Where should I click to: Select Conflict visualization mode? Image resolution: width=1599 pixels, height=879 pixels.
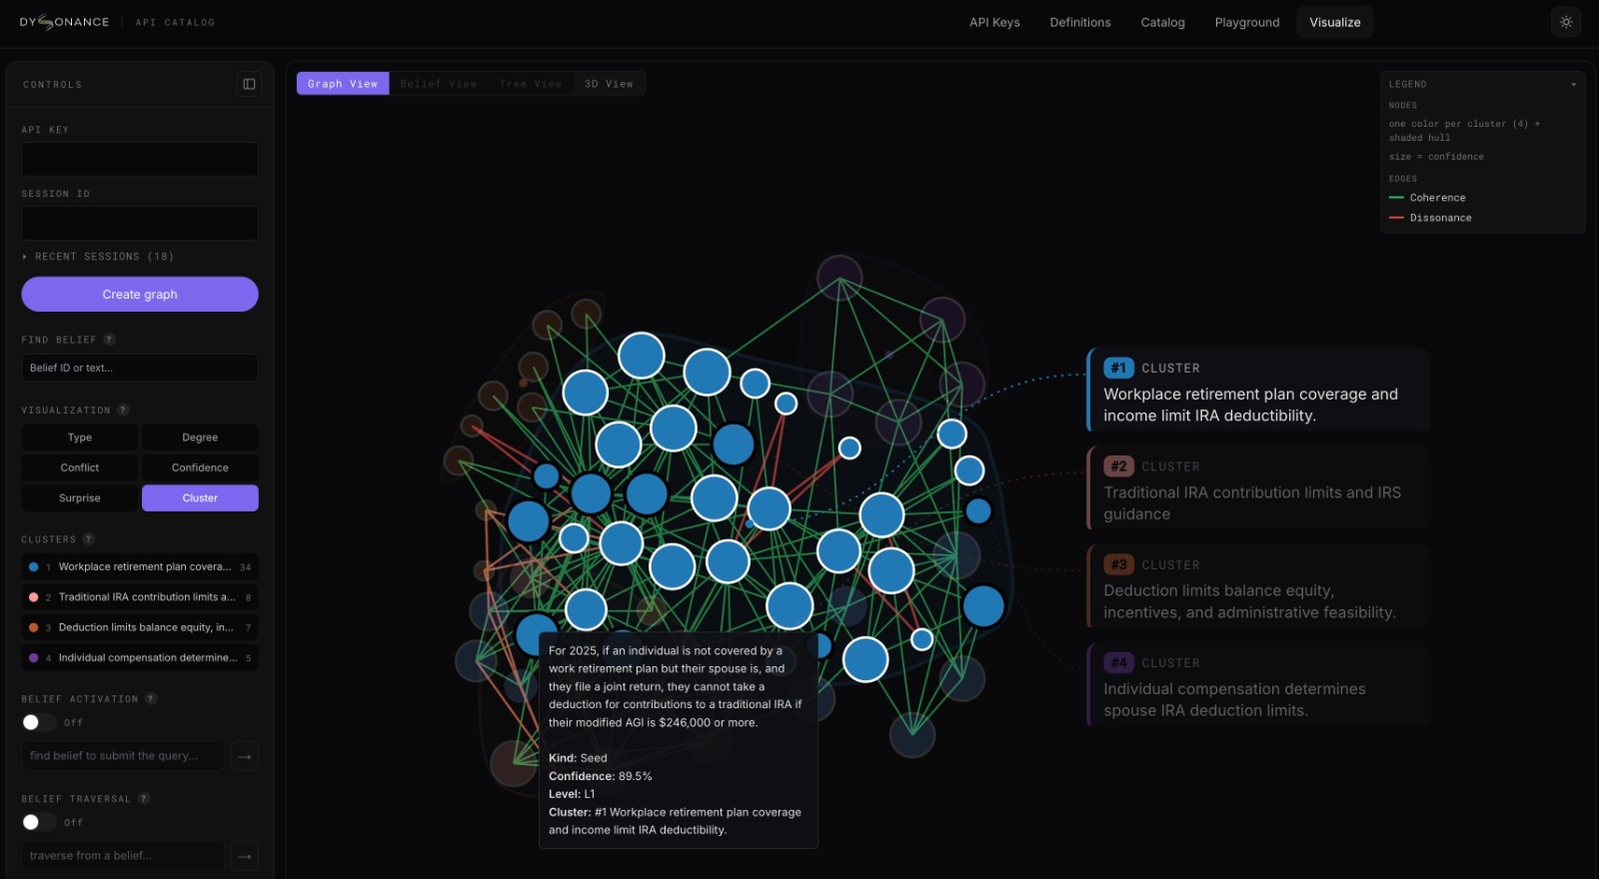80,467
